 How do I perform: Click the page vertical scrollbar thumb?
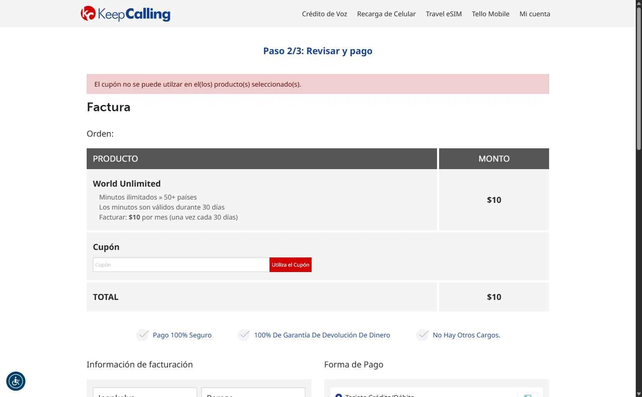[x=639, y=78]
